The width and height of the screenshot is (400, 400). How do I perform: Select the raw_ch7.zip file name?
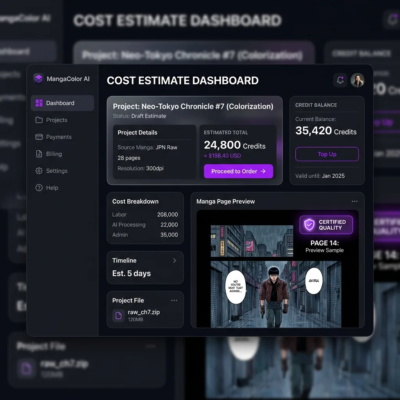point(144,312)
